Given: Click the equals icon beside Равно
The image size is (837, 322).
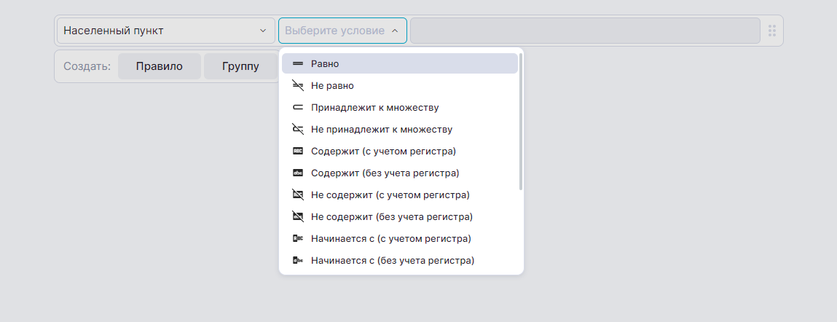Looking at the screenshot, I should 297,64.
